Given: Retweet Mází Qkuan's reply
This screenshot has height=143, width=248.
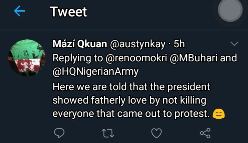Looking at the screenshot, I should pyautogui.click(x=108, y=132).
